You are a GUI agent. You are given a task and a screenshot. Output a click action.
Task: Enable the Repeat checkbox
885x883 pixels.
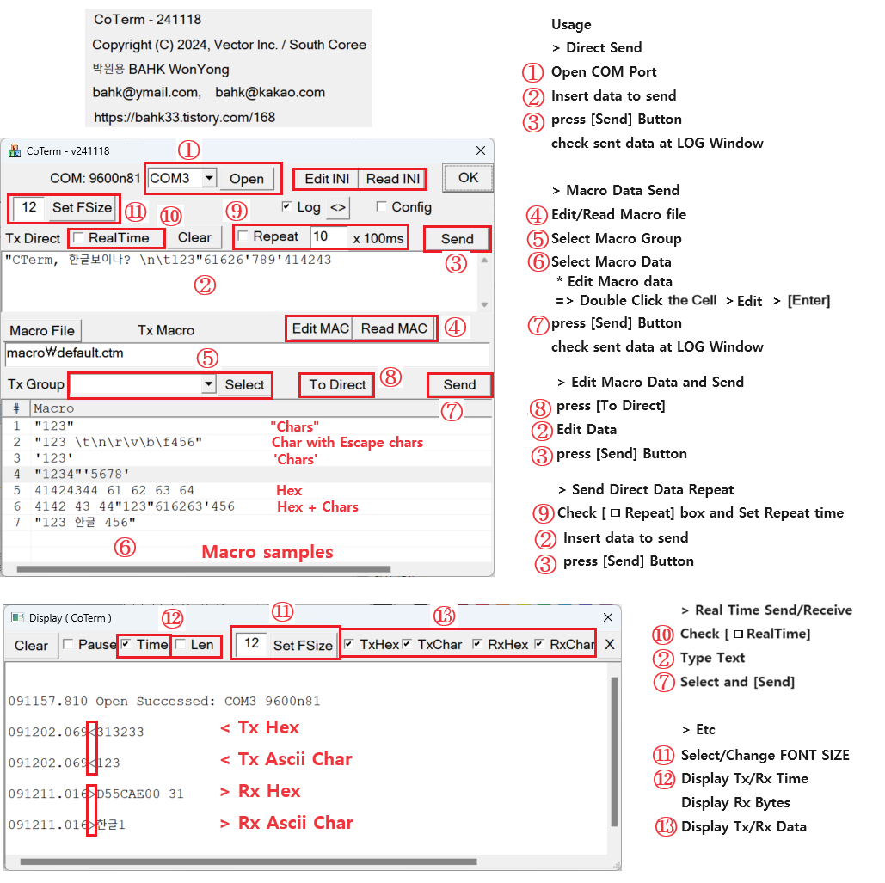click(x=243, y=236)
